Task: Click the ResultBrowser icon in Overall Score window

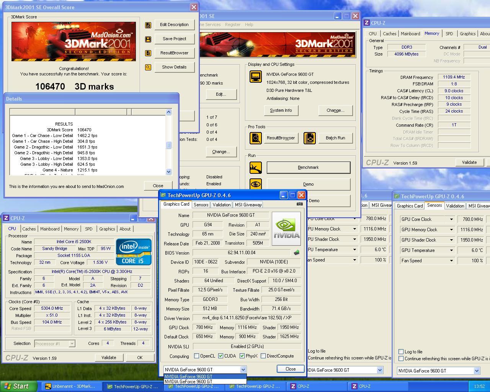Action: [x=148, y=53]
